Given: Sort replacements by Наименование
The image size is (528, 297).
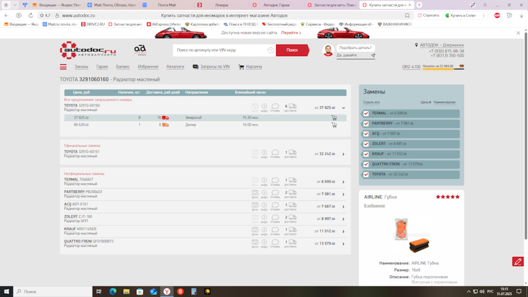Looking at the screenshot, I should (x=444, y=102).
